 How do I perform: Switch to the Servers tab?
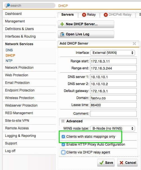[x=68, y=15]
